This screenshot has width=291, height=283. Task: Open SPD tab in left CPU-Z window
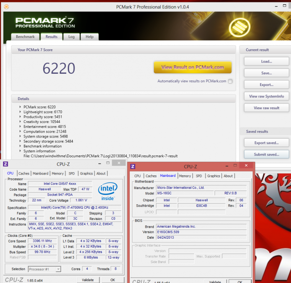tap(72, 173)
